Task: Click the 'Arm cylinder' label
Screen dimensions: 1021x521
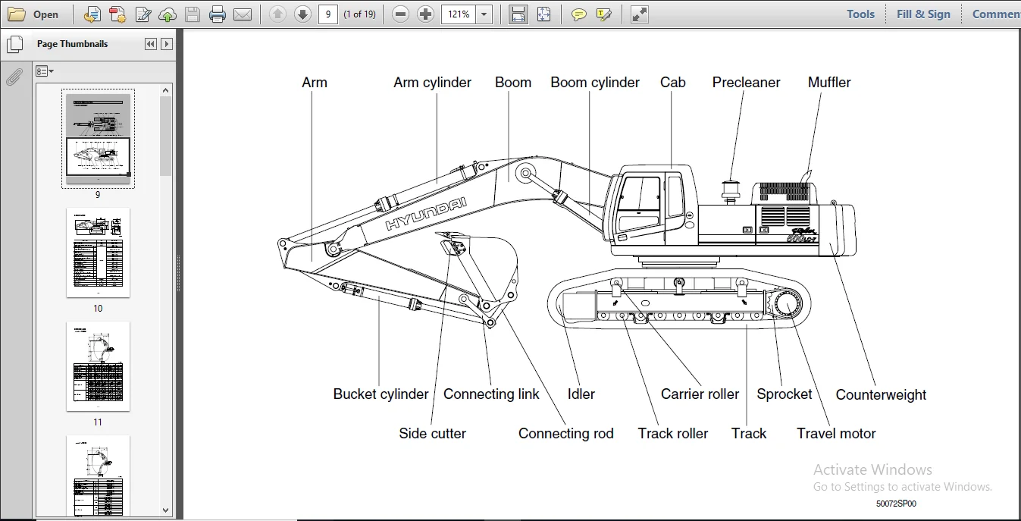Action: (x=432, y=83)
